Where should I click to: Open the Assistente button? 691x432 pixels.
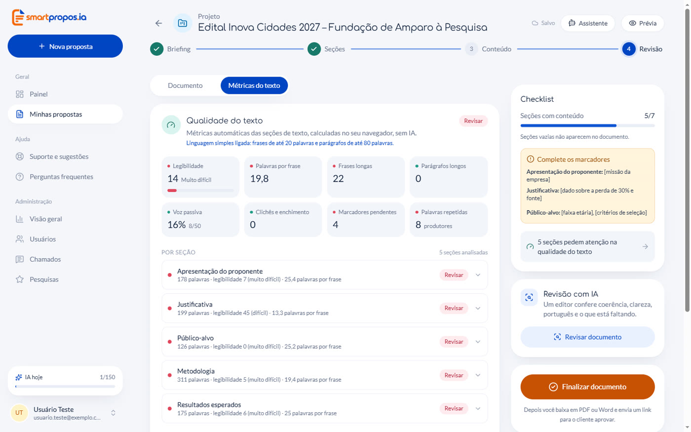click(x=588, y=23)
